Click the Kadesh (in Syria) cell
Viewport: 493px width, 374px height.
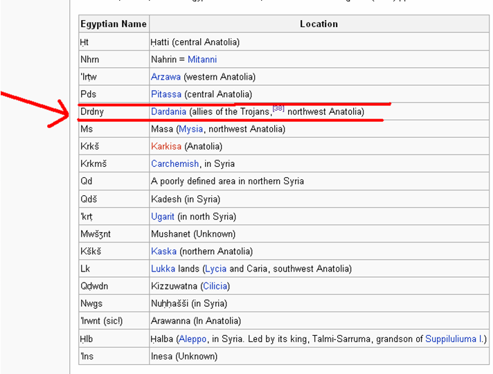[319, 199]
